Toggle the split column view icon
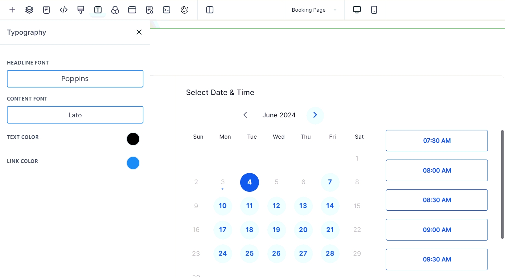Viewport: 505px width, 280px height. (210, 10)
